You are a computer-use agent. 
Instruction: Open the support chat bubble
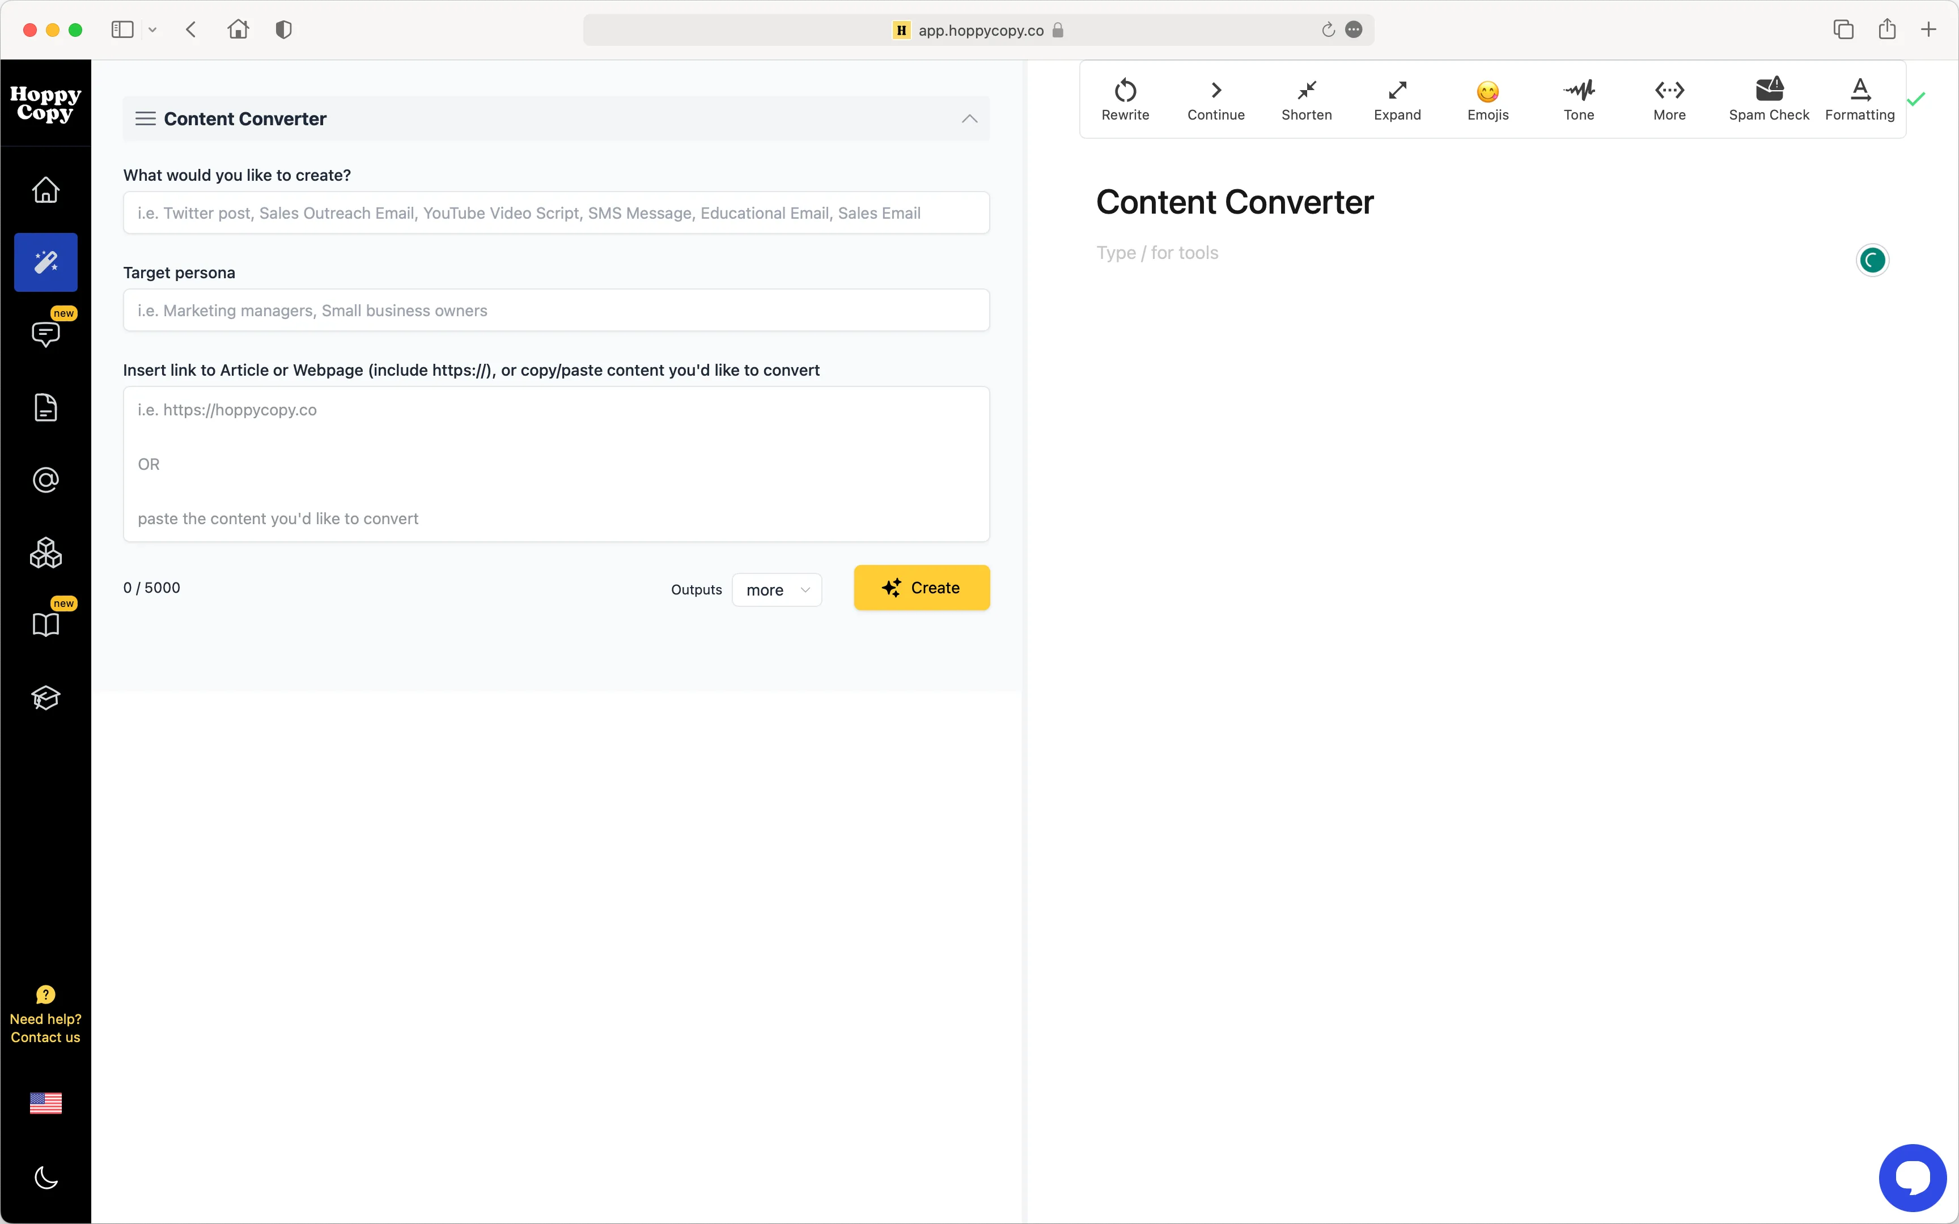(1912, 1177)
